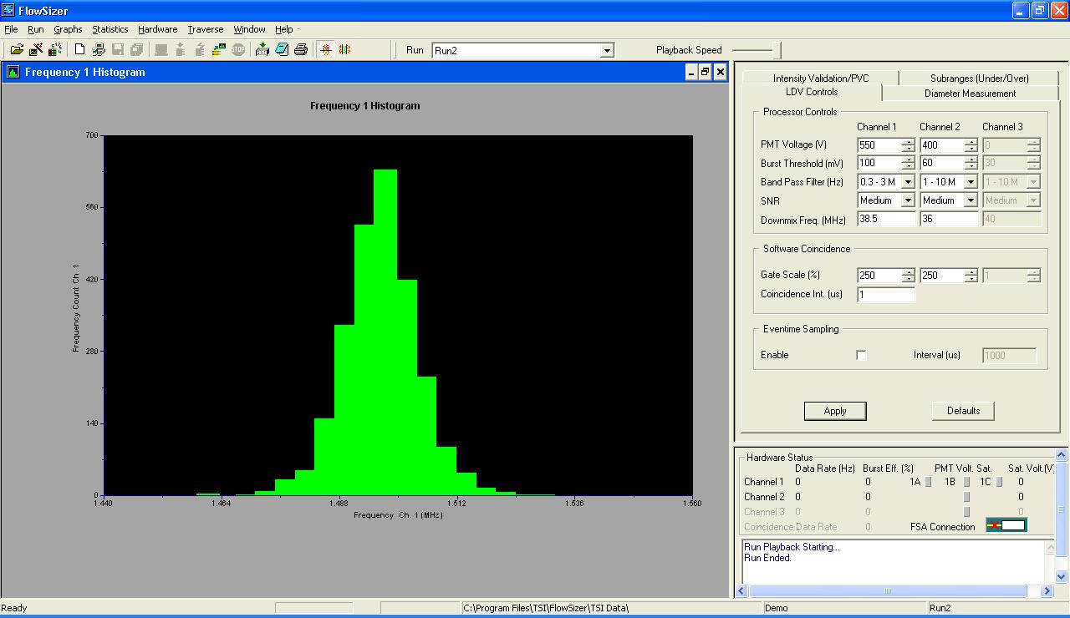Open Channel 2 SNR dropdown

(x=971, y=200)
